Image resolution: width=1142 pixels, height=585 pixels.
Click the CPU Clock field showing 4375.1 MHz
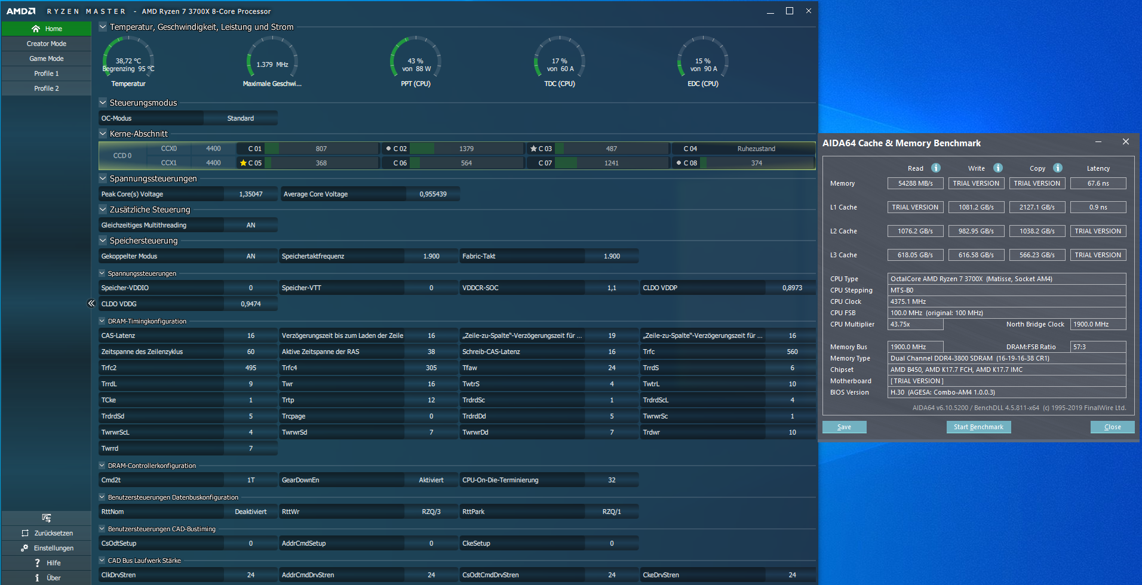pos(1007,301)
